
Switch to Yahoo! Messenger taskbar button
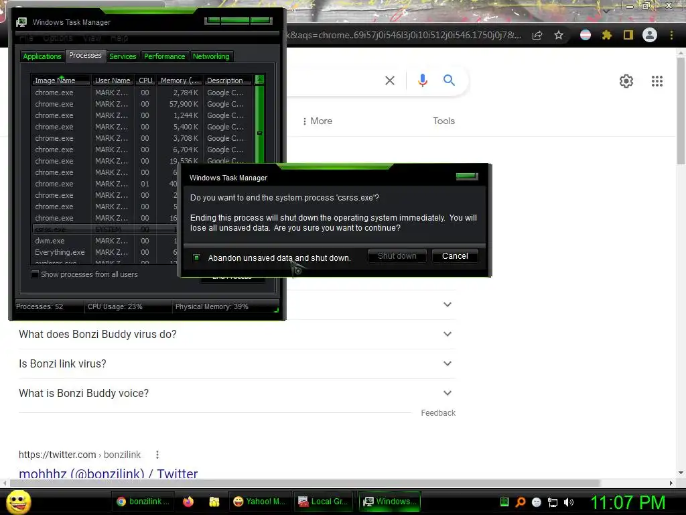(259, 502)
